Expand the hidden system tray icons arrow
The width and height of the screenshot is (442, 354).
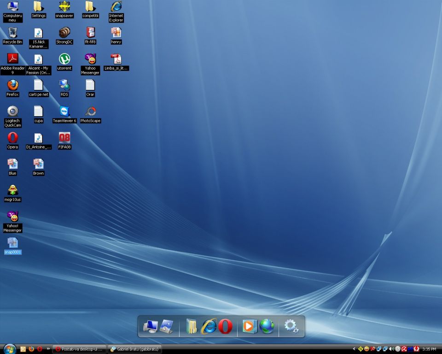click(x=354, y=349)
